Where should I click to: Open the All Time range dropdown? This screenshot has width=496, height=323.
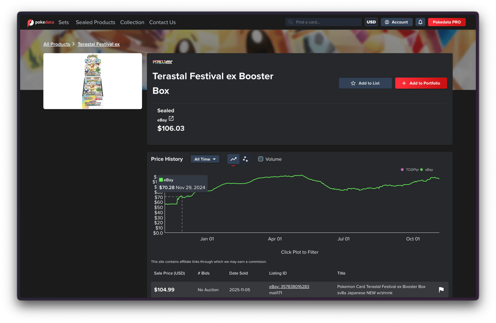(205, 159)
